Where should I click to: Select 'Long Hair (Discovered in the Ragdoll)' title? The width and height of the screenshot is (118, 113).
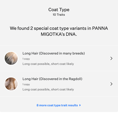(x=52, y=79)
